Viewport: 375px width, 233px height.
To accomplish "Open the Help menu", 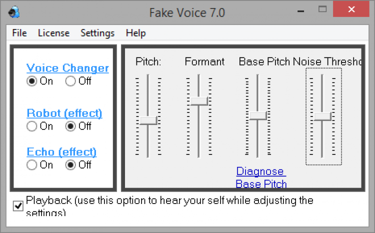I will (x=135, y=33).
